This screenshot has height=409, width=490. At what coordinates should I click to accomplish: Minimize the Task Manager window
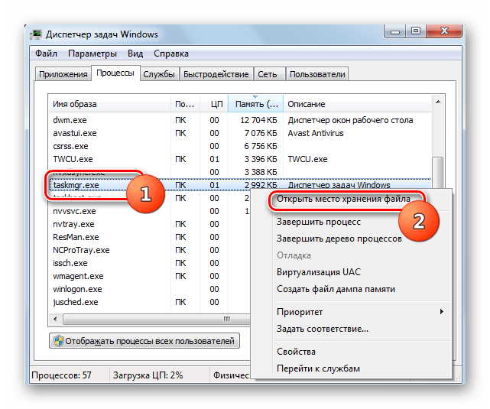[395, 31]
